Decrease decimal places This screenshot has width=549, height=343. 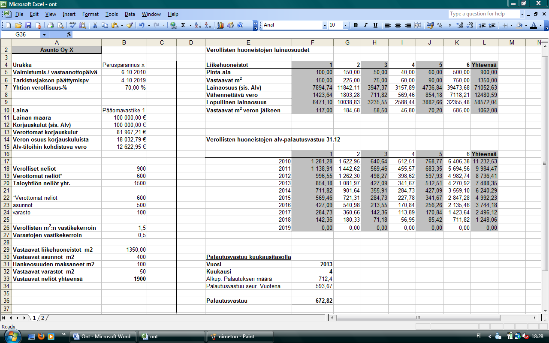click(470, 25)
